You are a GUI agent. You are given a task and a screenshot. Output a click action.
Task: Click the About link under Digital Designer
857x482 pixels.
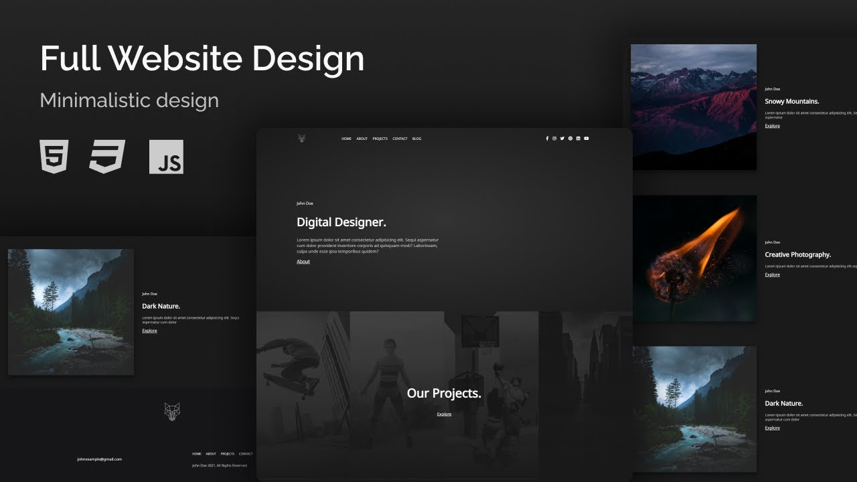(303, 261)
